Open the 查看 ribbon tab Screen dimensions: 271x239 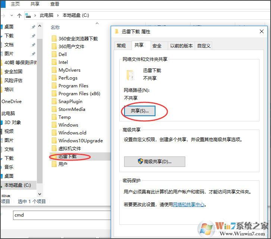pos(55,4)
